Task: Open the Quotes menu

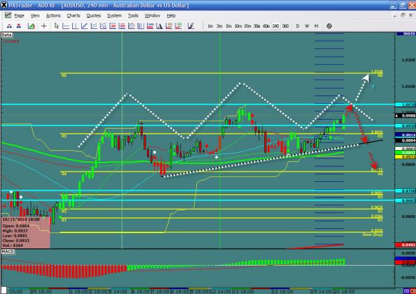Action: tap(93, 15)
